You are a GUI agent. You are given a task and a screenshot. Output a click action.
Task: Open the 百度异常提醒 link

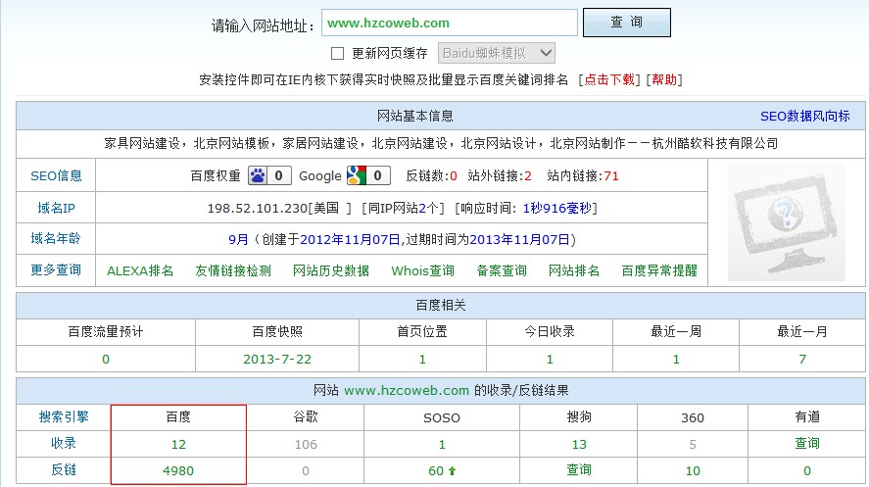(x=659, y=270)
